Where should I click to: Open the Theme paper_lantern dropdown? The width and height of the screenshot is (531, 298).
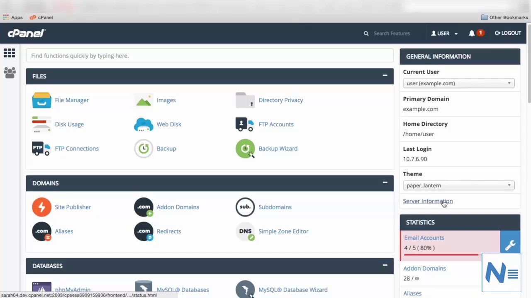(x=459, y=185)
